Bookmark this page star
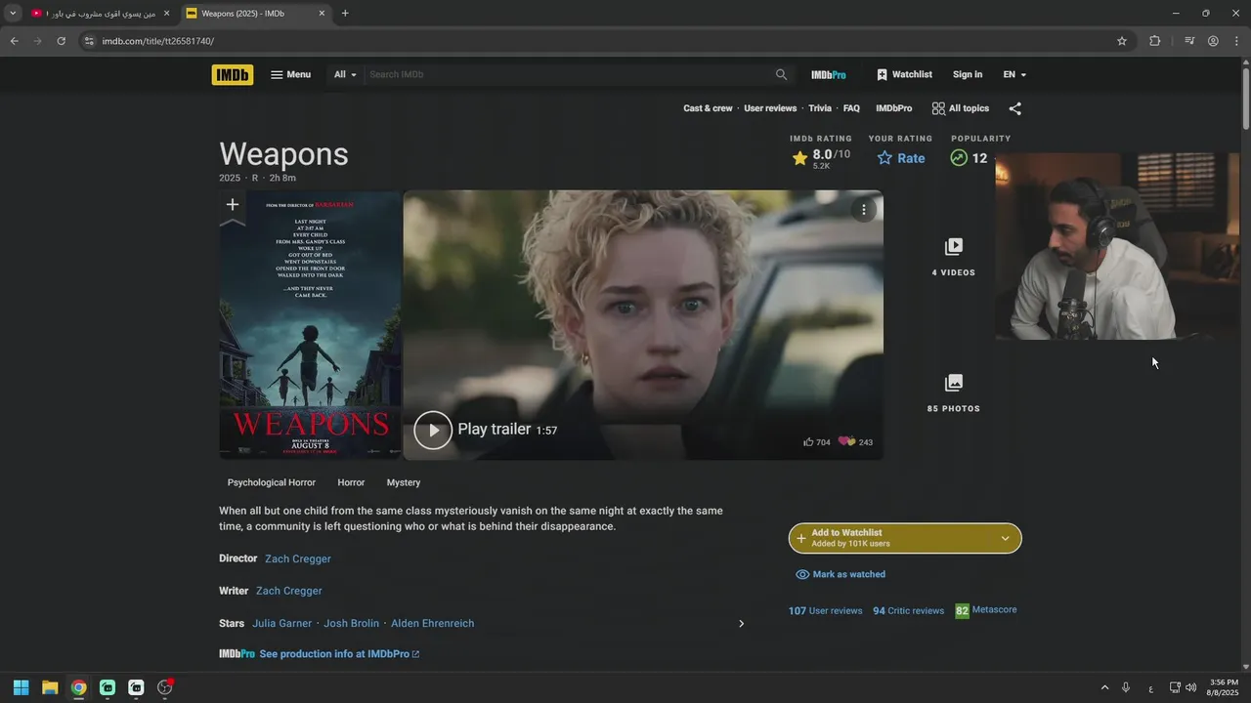The image size is (1251, 703). (x=1122, y=41)
